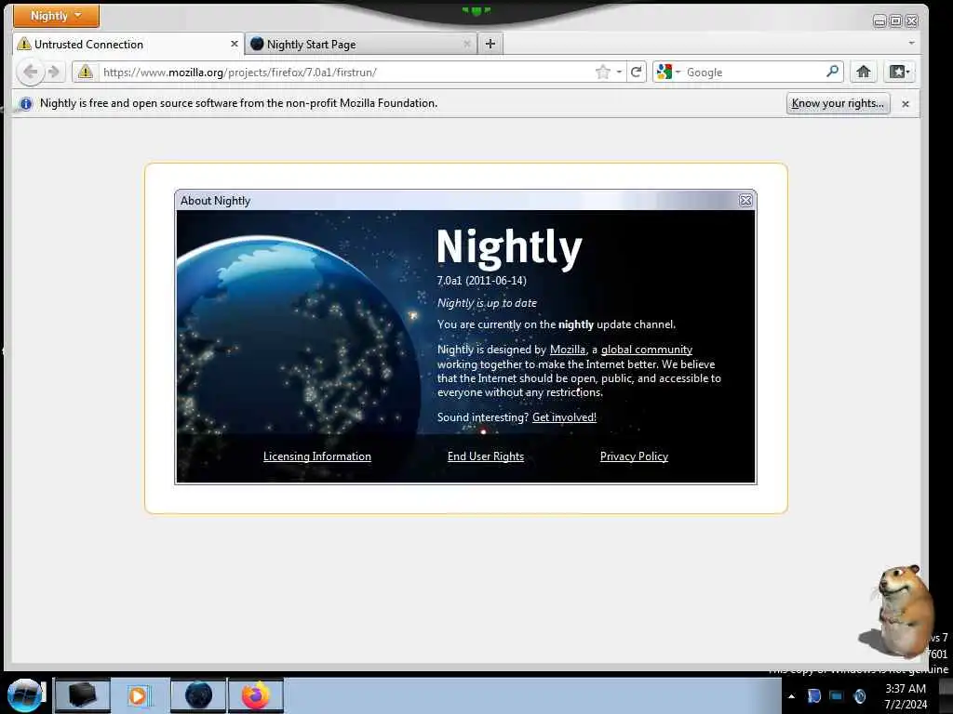Click the Get involved! link
This screenshot has height=714, width=953.
coord(564,417)
